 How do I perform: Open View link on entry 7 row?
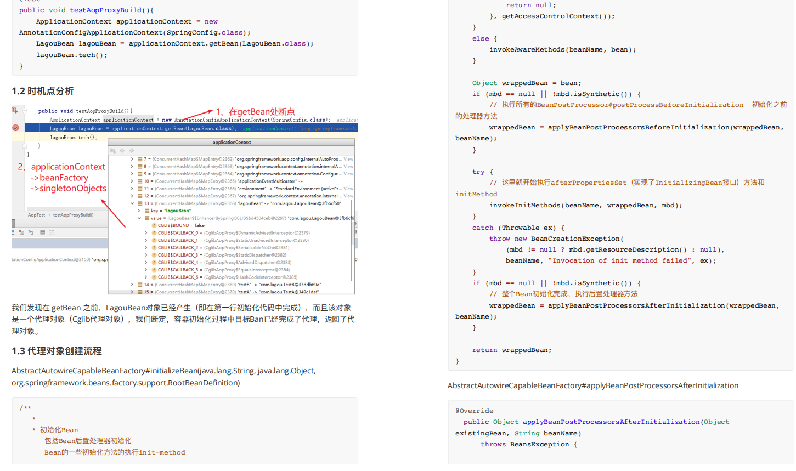(348, 159)
